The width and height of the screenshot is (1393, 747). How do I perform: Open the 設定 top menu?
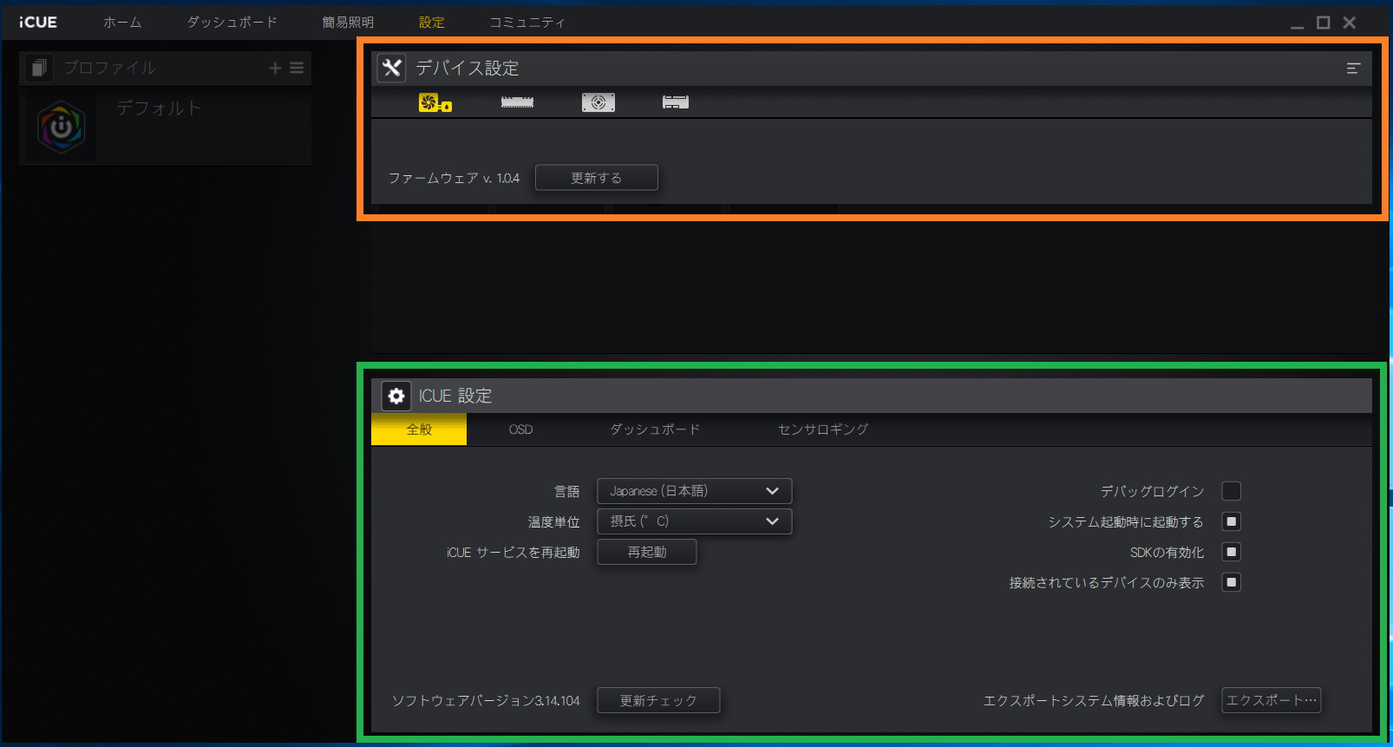pyautogui.click(x=431, y=23)
